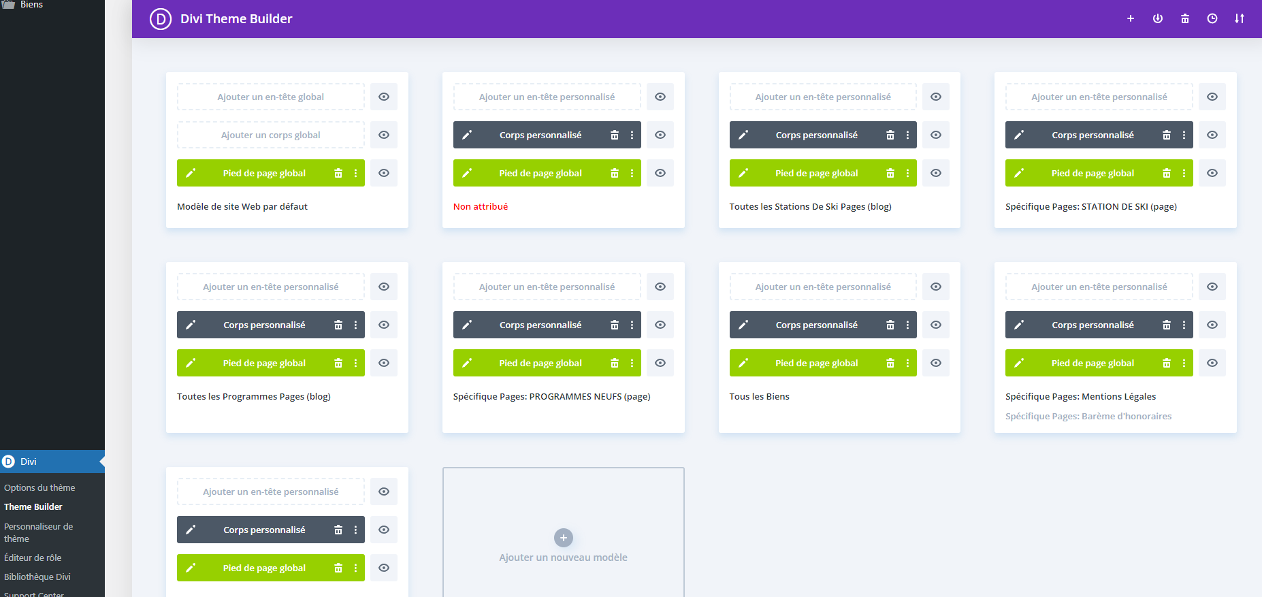Edit custom body of STATION DE SKI page template
Viewport: 1262px width, 597px height.
(x=1019, y=135)
